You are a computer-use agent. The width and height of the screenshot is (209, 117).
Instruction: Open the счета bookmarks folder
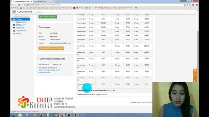click(x=62, y=8)
